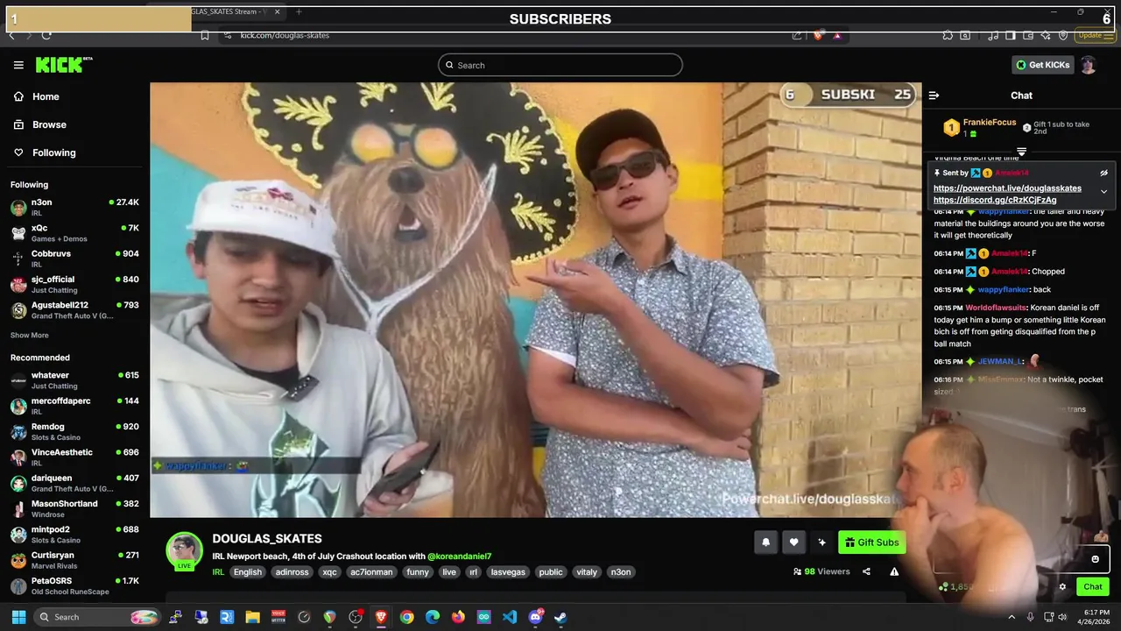Click the sparkle icon beside Gift Subs
Viewport: 1121px width, 631px height.
(821, 542)
